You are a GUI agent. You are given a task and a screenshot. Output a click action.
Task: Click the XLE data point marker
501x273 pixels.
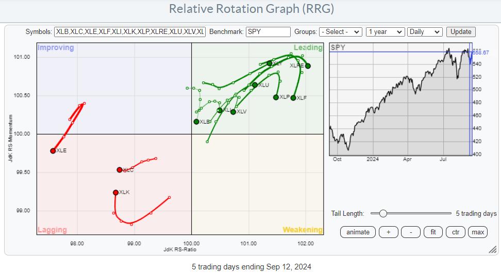pyautogui.click(x=53, y=151)
